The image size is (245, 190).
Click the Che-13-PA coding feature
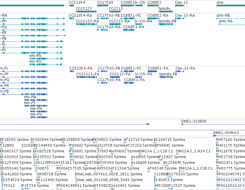pos(180,71)
